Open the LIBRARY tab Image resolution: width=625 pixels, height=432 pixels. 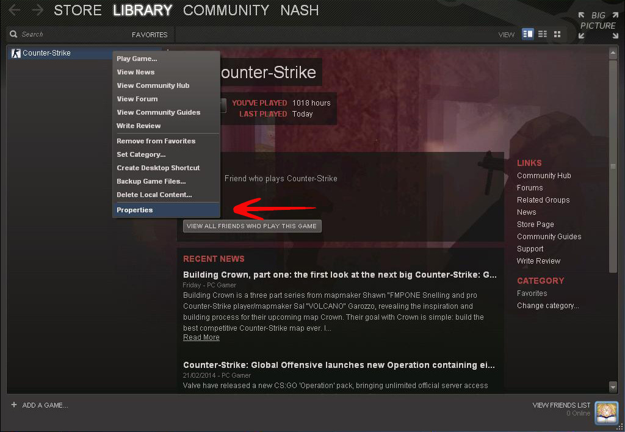142,10
